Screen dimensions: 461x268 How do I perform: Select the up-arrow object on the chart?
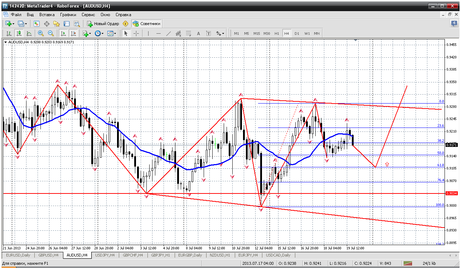[387, 164]
